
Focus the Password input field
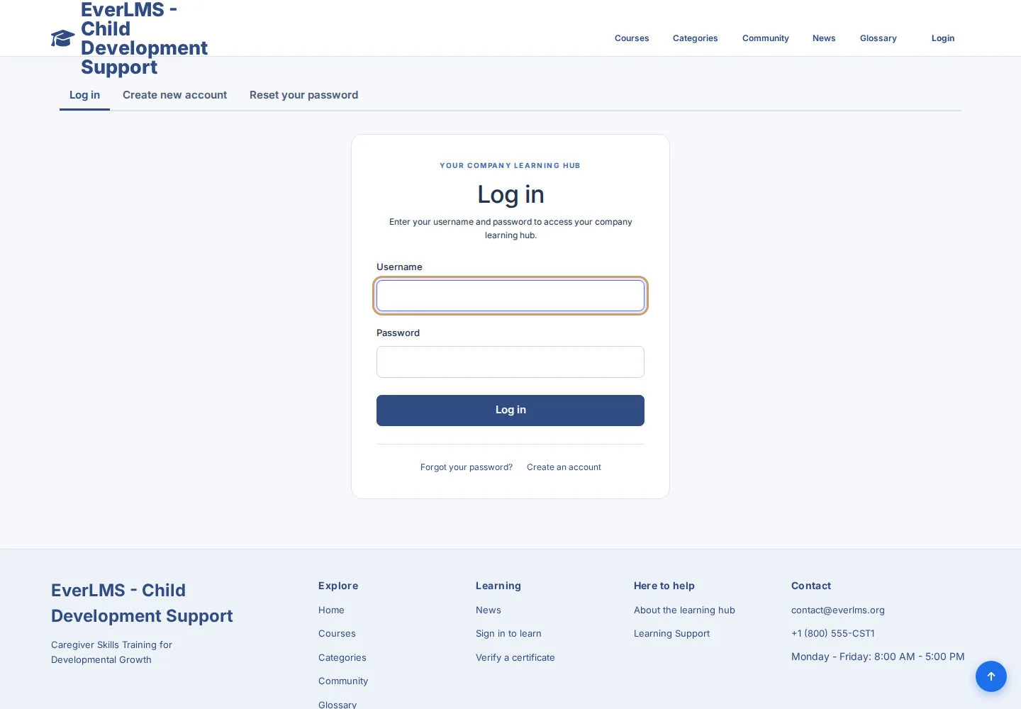point(510,362)
